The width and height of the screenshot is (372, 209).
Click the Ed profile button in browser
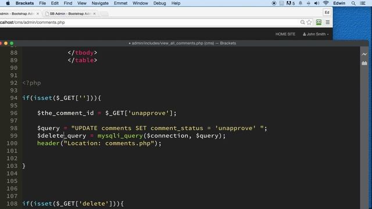pos(327,13)
